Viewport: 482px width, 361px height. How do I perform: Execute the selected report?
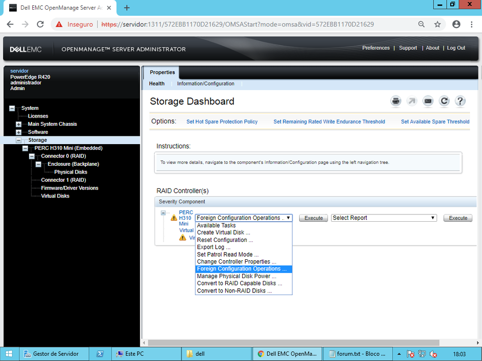coord(458,218)
